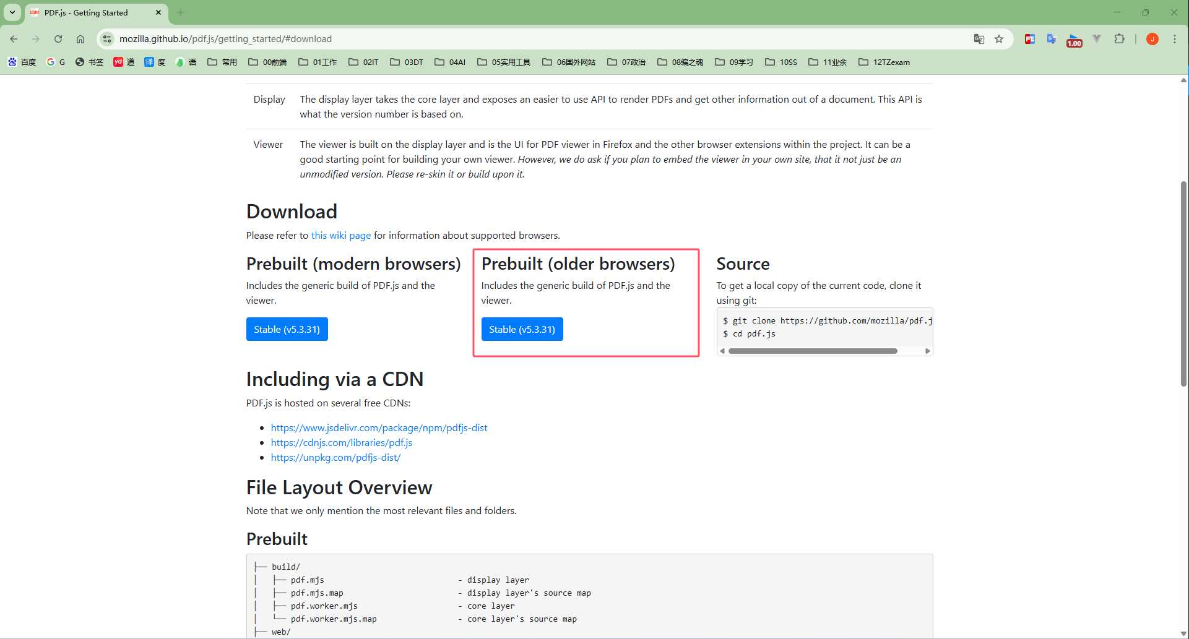Click 'File Layout Overview' heading
The height and width of the screenshot is (639, 1189).
tap(339, 488)
